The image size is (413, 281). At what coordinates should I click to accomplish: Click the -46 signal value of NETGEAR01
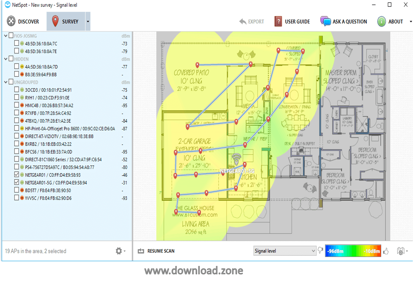tap(125, 175)
